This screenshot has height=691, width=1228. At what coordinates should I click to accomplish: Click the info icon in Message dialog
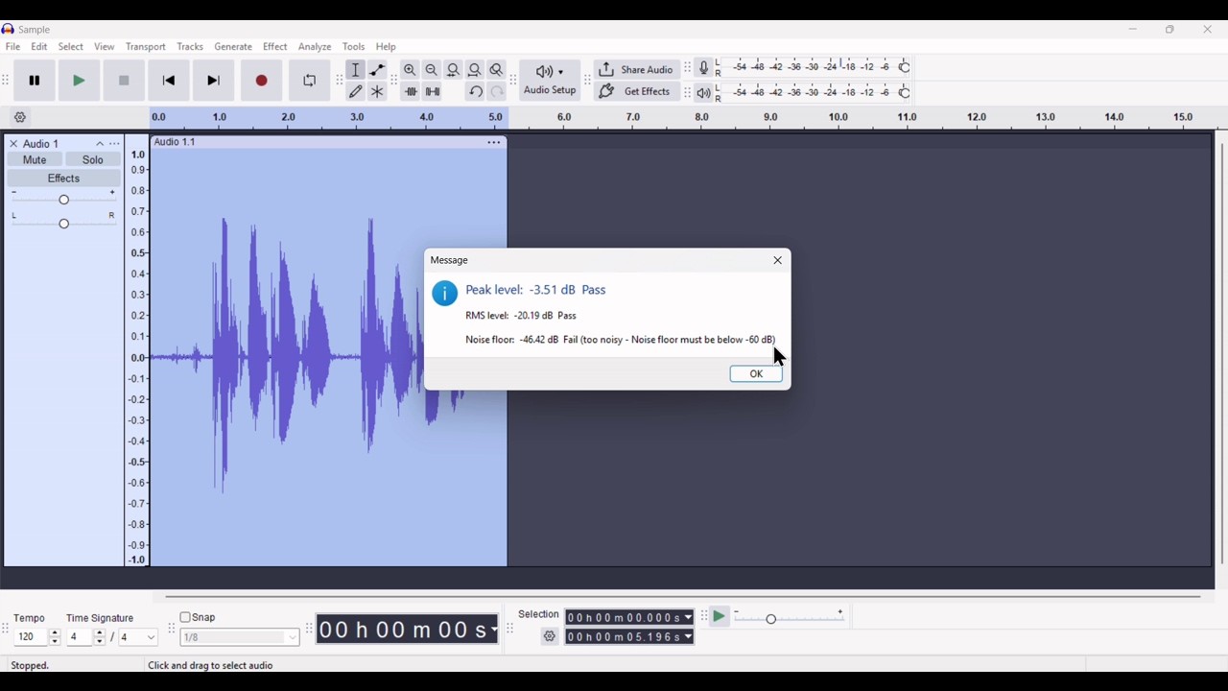click(x=445, y=294)
